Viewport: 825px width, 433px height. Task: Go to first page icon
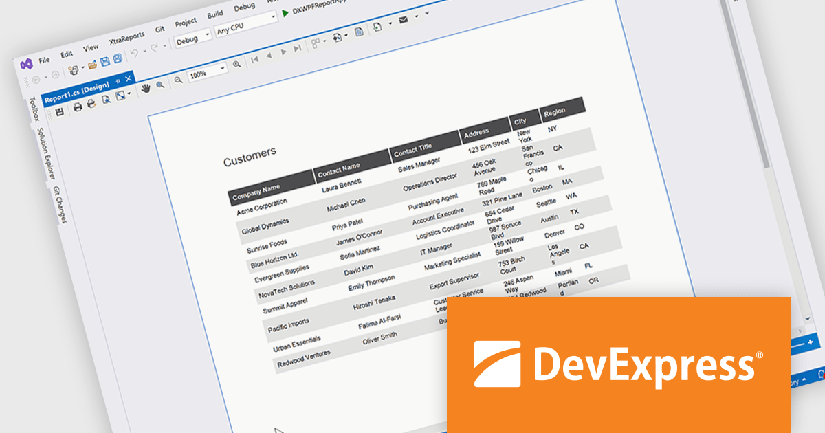(x=255, y=60)
